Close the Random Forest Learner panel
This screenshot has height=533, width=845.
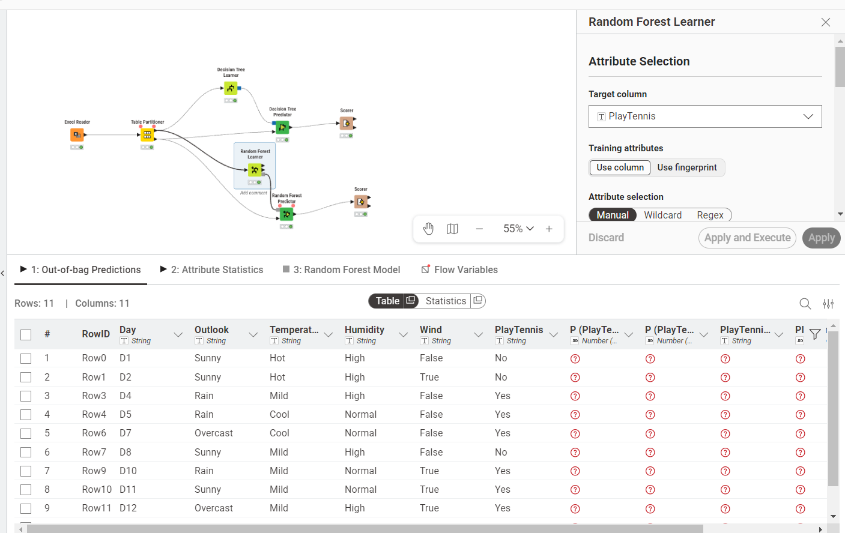pos(826,22)
